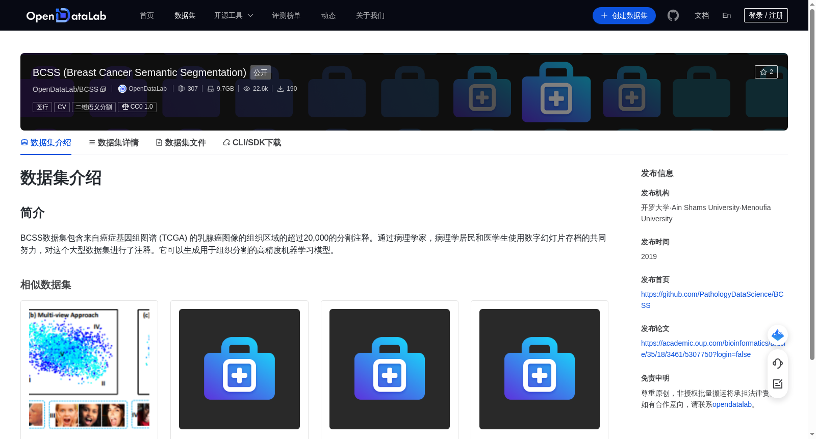The image size is (816, 439).
Task: Expand the 开源工具 dropdown menu
Action: [x=234, y=15]
